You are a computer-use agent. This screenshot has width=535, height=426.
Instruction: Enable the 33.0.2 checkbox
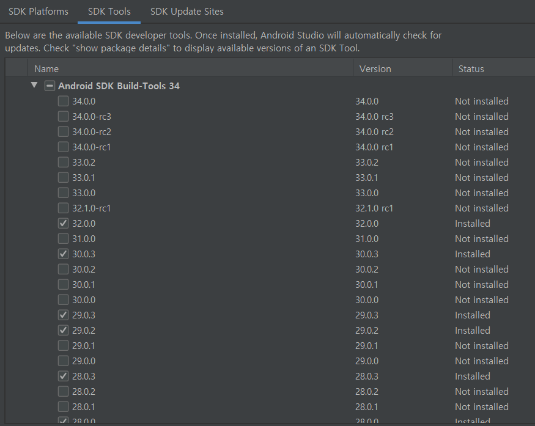pos(63,162)
